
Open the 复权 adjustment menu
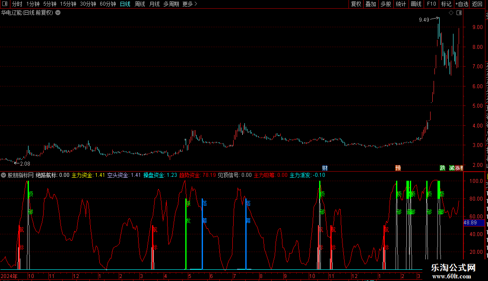356,4
